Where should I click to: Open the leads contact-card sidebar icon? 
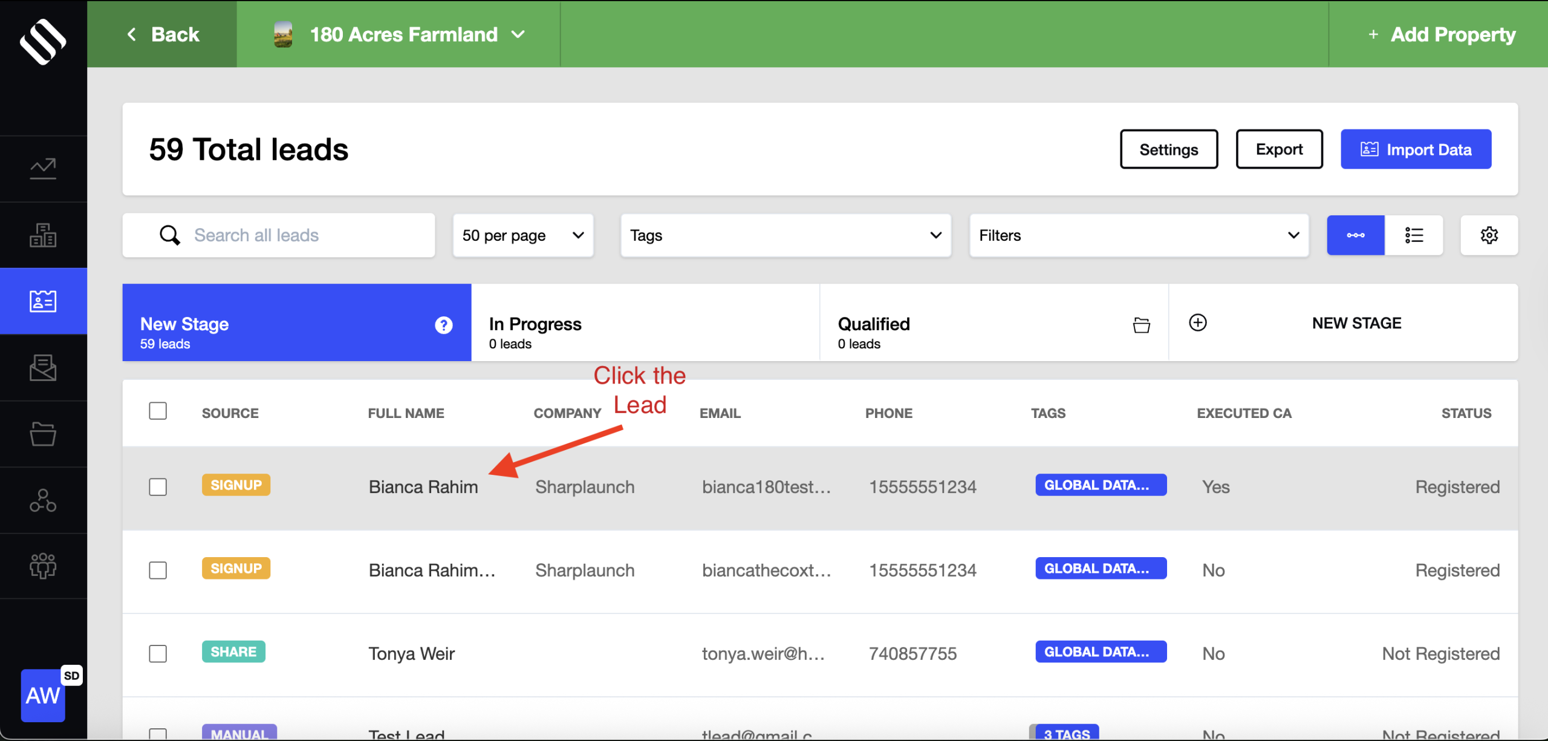click(x=43, y=301)
